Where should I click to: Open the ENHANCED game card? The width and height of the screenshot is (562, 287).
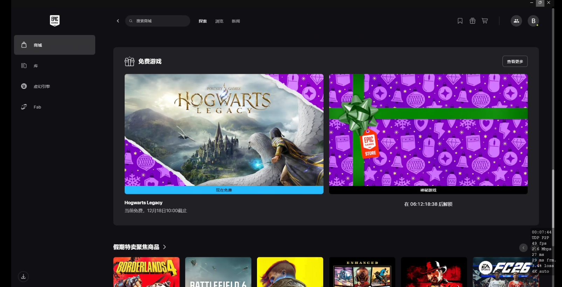tap(362, 272)
